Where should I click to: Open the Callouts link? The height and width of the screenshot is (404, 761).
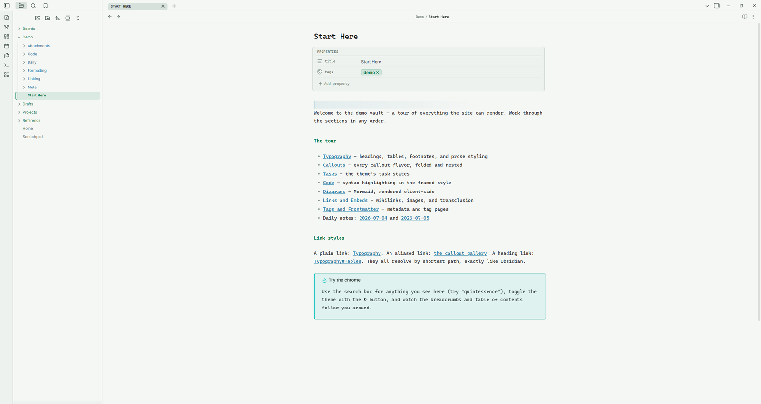pos(334,165)
